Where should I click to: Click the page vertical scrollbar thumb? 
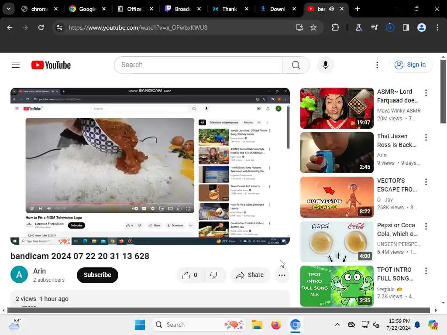[443, 92]
